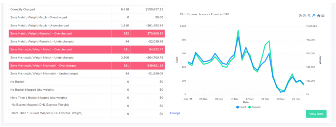Screen dimensions: 336x127
Task: Activate the hand panning tool
Action: pos(314,16)
